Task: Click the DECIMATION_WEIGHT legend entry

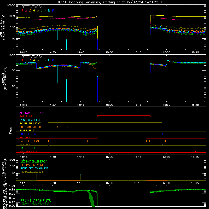Action: click(x=33, y=165)
